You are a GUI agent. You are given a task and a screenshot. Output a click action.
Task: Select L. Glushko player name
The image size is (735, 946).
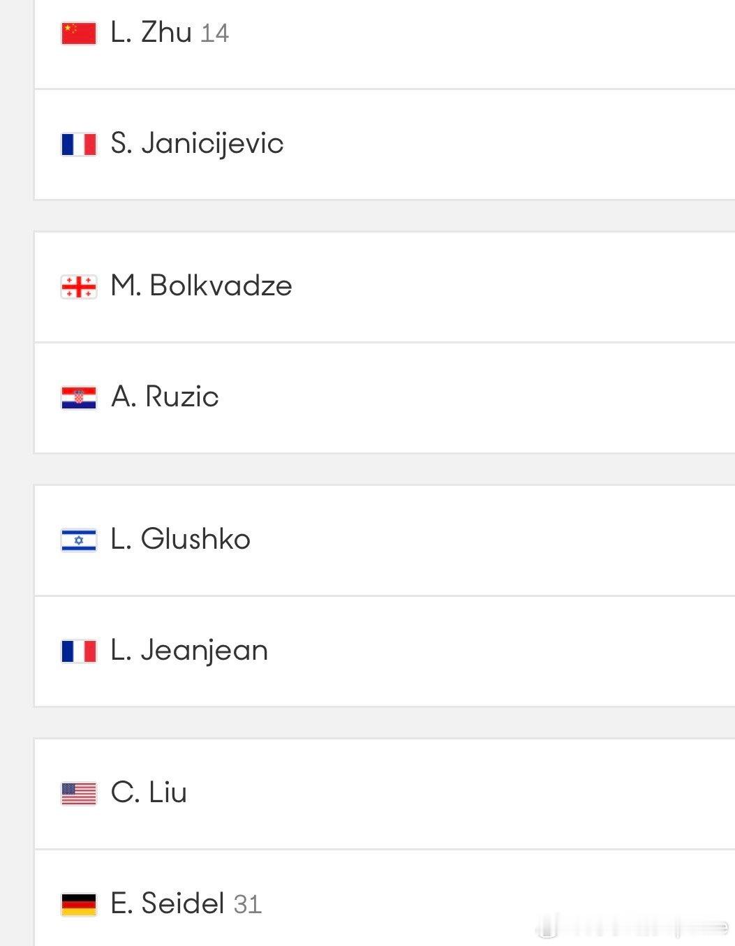180,540
